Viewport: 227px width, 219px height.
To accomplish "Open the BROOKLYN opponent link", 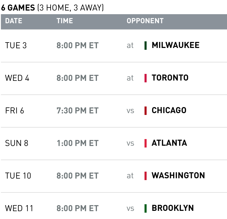I will pyautogui.click(x=173, y=208).
